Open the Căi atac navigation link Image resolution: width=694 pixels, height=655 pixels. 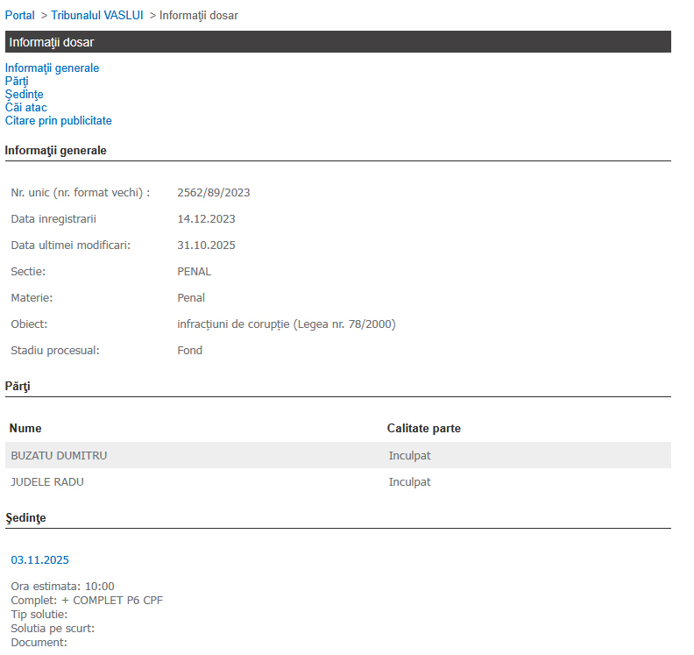(25, 108)
